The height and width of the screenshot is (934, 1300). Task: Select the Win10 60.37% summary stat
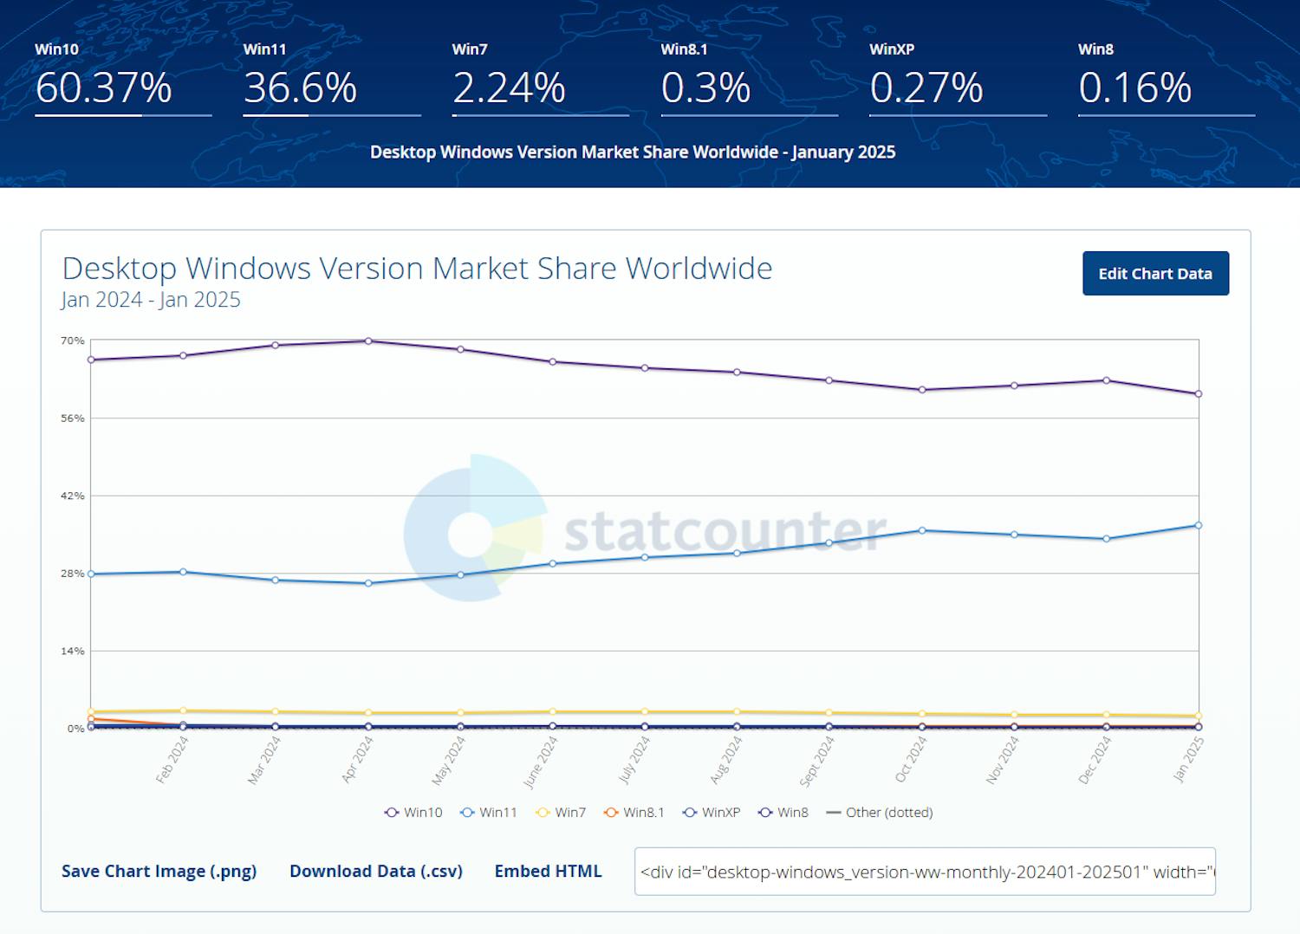(x=104, y=87)
